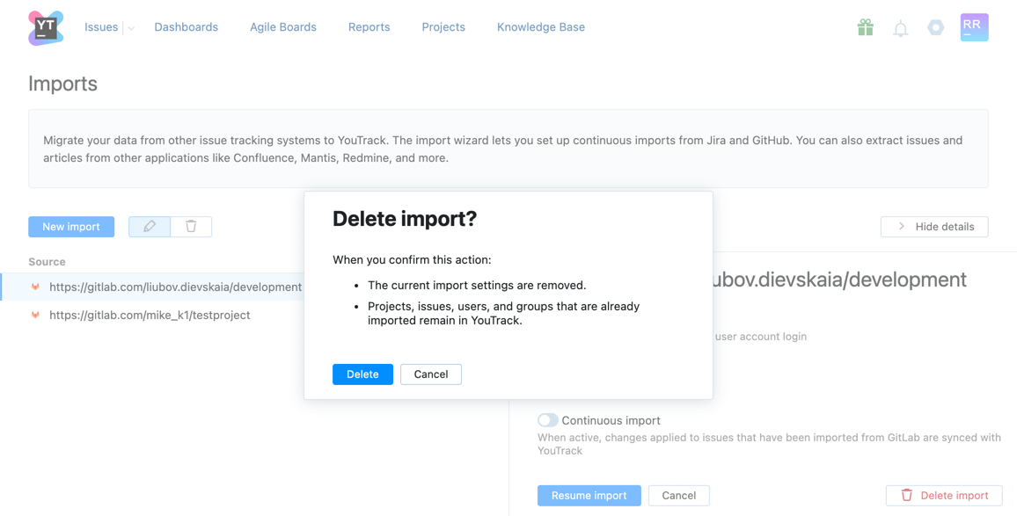Start a New import
1017x516 pixels.
click(x=71, y=226)
